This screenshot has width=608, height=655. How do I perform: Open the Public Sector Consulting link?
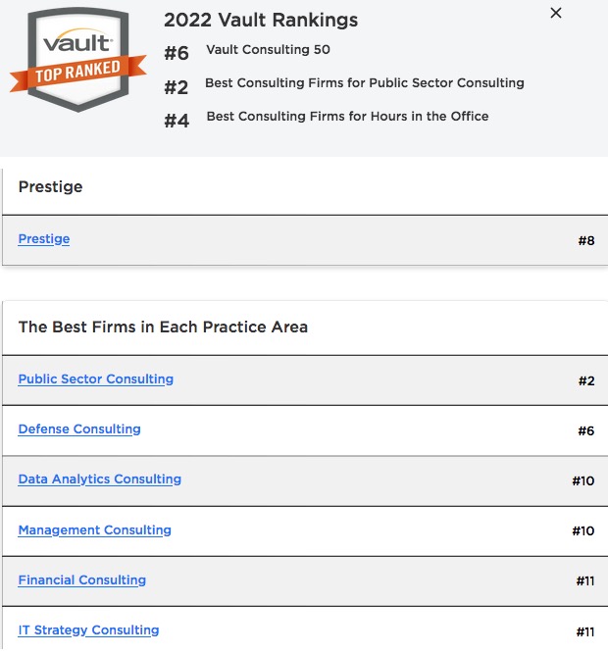(x=96, y=378)
